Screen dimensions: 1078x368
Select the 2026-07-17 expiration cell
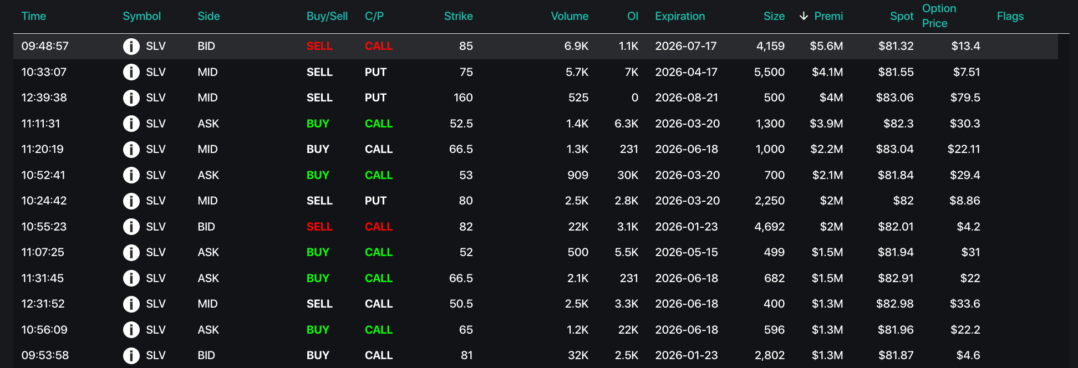coord(685,47)
